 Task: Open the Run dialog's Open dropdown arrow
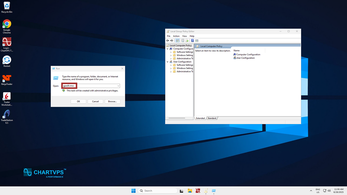pyautogui.click(x=118, y=86)
